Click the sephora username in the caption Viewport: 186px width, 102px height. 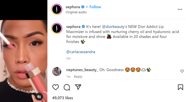(x=73, y=27)
